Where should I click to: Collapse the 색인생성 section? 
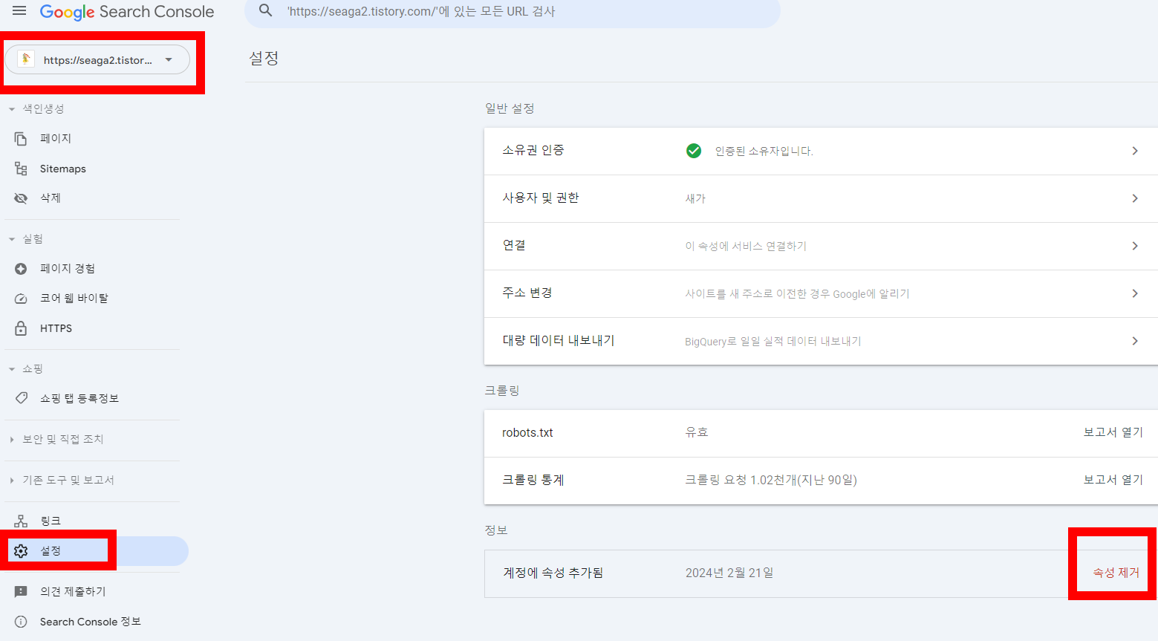(x=11, y=108)
